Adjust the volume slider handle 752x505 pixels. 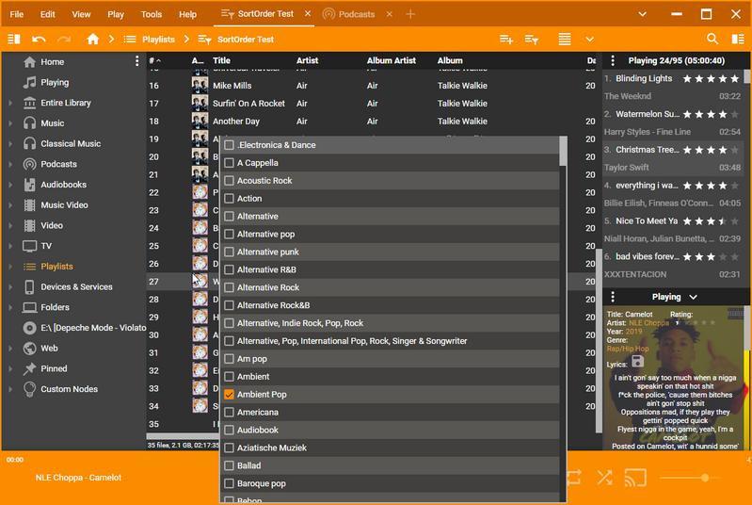tap(705, 478)
